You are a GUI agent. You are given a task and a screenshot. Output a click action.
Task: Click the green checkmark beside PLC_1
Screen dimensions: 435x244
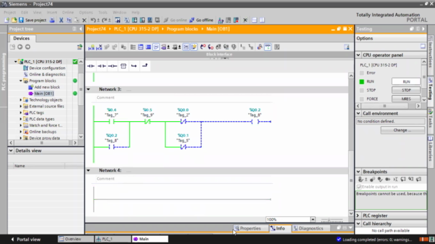(75, 62)
